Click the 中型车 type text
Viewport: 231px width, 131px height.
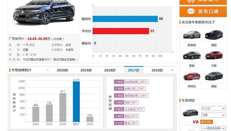(69, 50)
